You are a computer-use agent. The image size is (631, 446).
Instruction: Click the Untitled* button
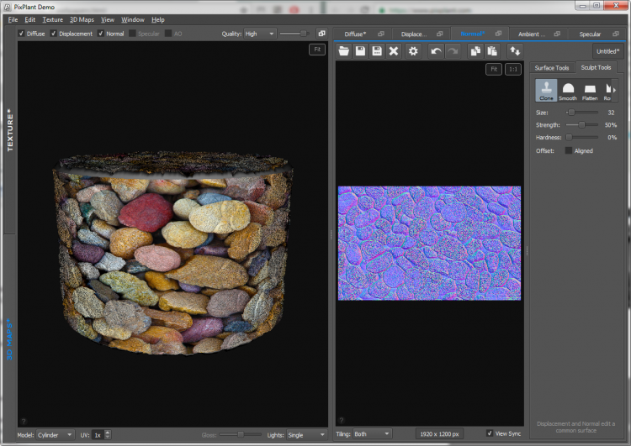(606, 51)
